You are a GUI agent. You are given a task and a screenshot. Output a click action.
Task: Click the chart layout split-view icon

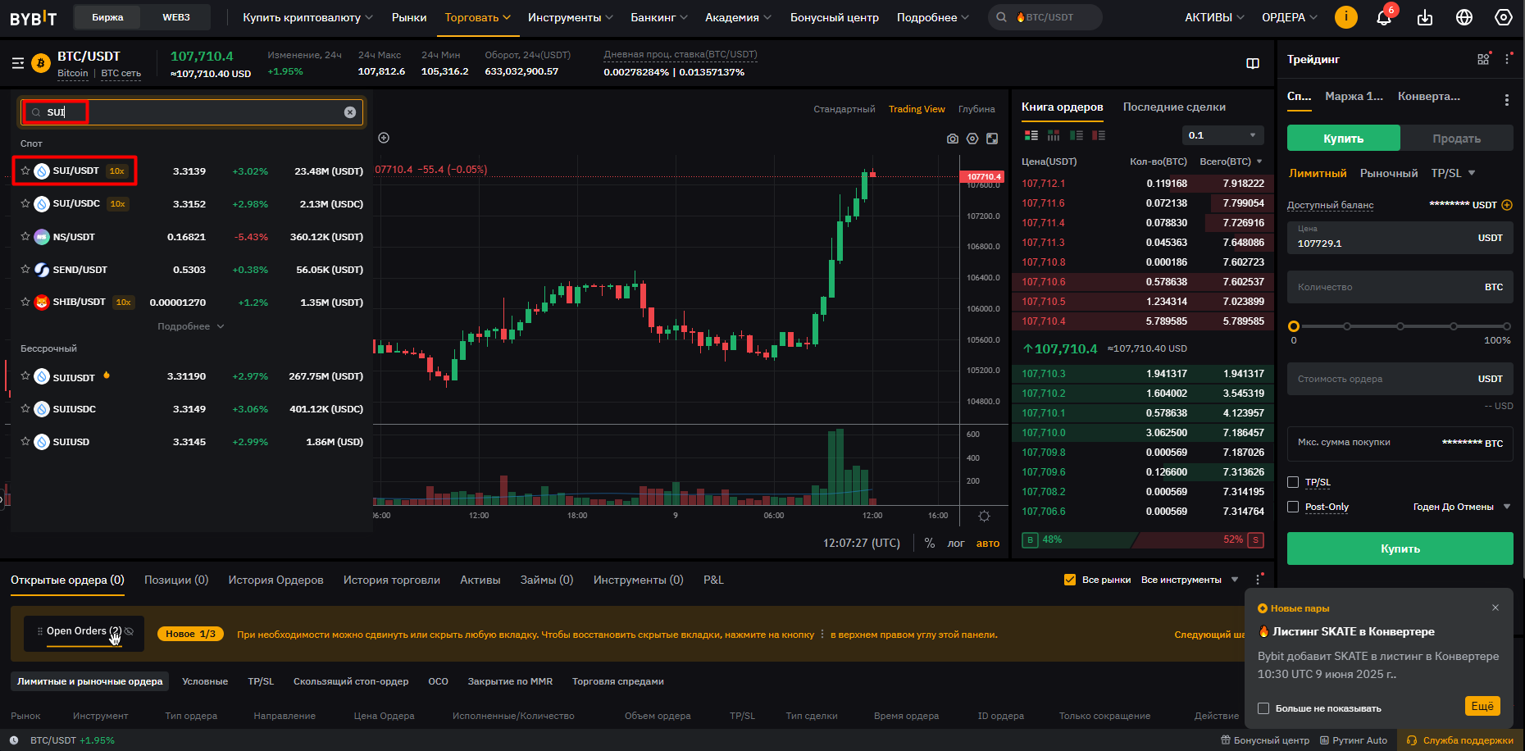point(1253,63)
